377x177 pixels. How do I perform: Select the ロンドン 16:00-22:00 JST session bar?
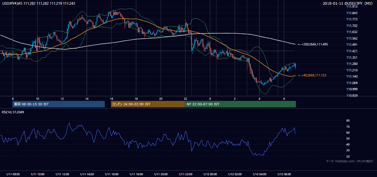tap(148, 104)
